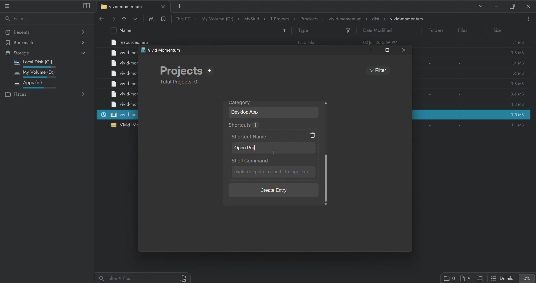Click the Shortcut Name field containing Open Pro
The height and width of the screenshot is (283, 536).
pos(274,148)
